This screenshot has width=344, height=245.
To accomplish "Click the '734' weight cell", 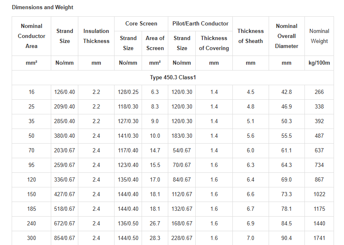I will click(319, 165).
